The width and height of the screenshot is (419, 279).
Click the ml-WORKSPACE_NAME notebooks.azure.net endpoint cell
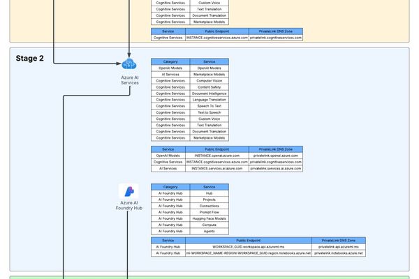pyautogui.click(x=249, y=253)
